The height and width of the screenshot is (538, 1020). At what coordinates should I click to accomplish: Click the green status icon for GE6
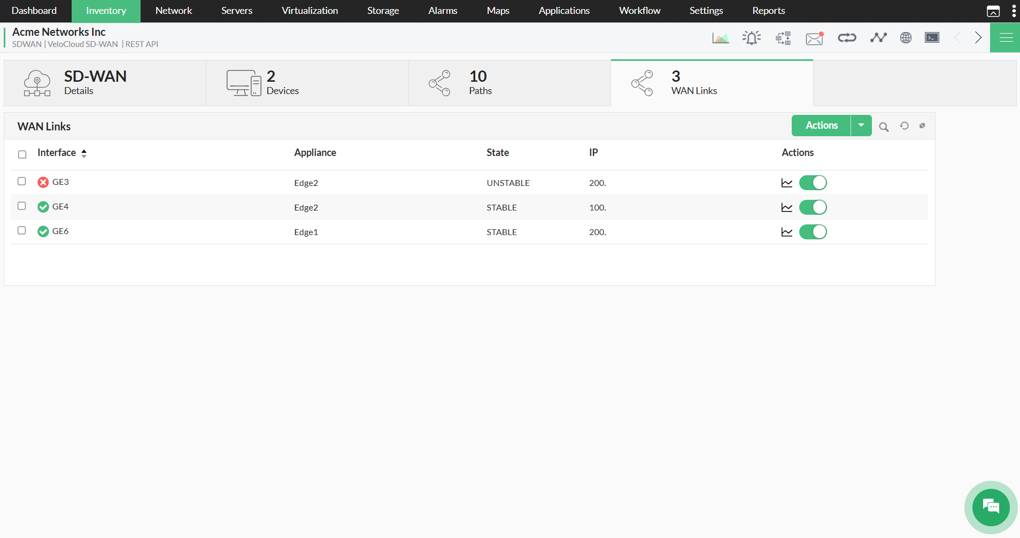[43, 231]
